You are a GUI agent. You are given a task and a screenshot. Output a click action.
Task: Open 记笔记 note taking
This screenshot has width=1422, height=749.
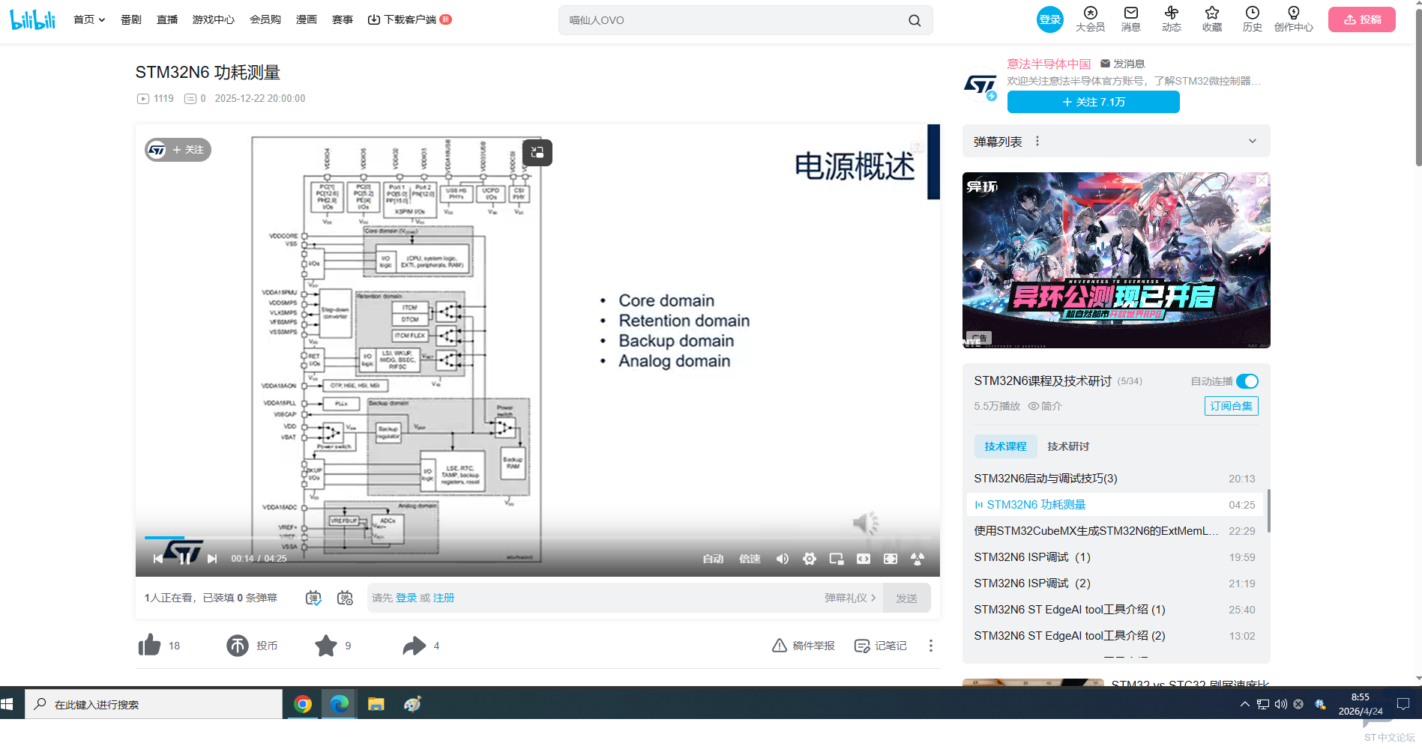(881, 646)
